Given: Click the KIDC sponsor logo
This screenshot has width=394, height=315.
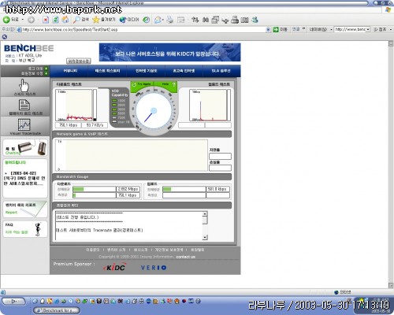Looking at the screenshot, I should (x=115, y=267).
